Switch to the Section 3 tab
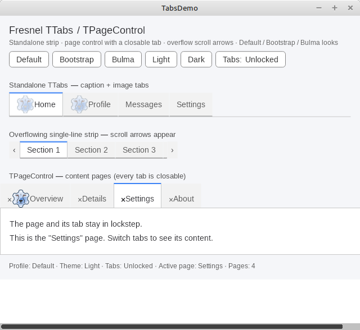The height and width of the screenshot is (330, 360). [x=139, y=150]
